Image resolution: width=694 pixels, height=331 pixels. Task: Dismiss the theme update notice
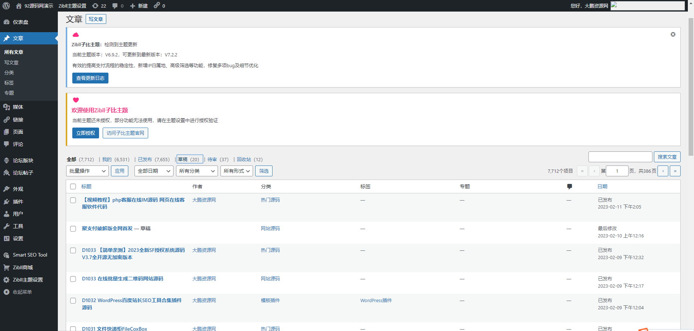(x=673, y=34)
